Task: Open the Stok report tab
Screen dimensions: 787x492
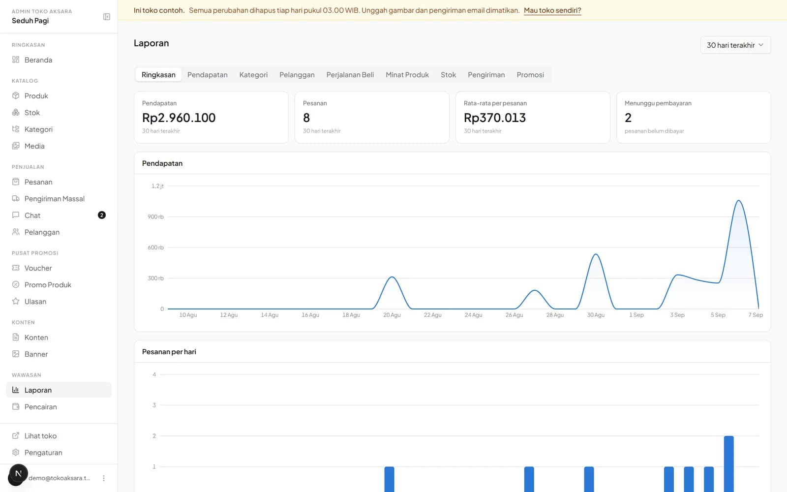Action: pyautogui.click(x=448, y=75)
